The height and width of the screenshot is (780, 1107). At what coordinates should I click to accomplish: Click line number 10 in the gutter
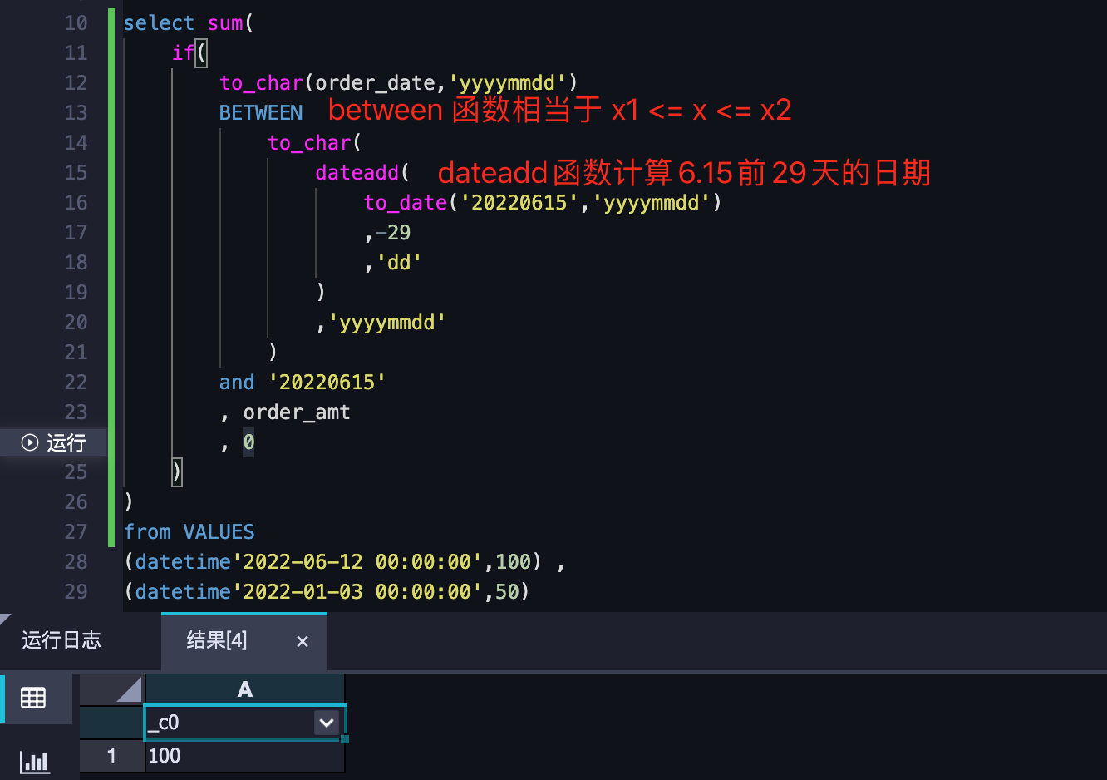pyautogui.click(x=76, y=23)
